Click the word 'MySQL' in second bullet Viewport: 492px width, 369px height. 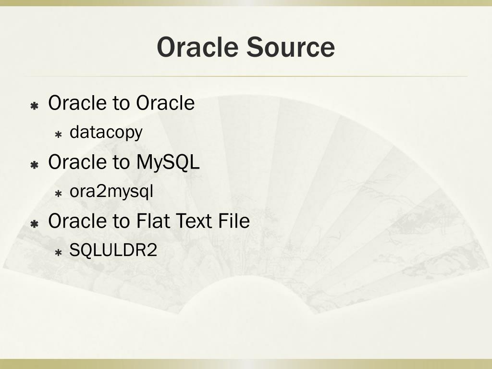point(168,162)
